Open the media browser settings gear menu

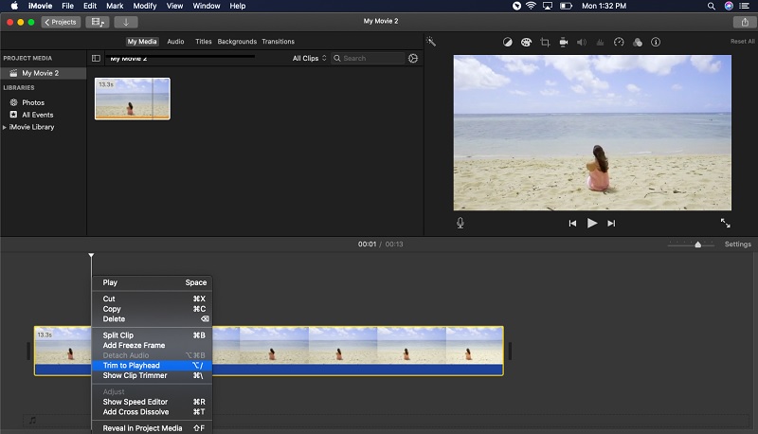click(x=413, y=59)
